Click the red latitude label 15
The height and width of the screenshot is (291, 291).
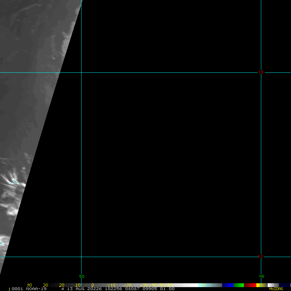pyautogui.click(x=261, y=72)
